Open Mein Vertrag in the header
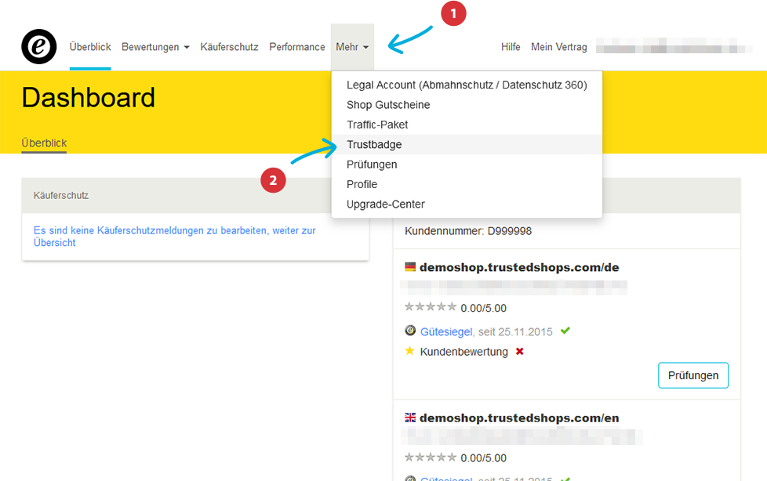Image resolution: width=767 pixels, height=481 pixels. (558, 47)
